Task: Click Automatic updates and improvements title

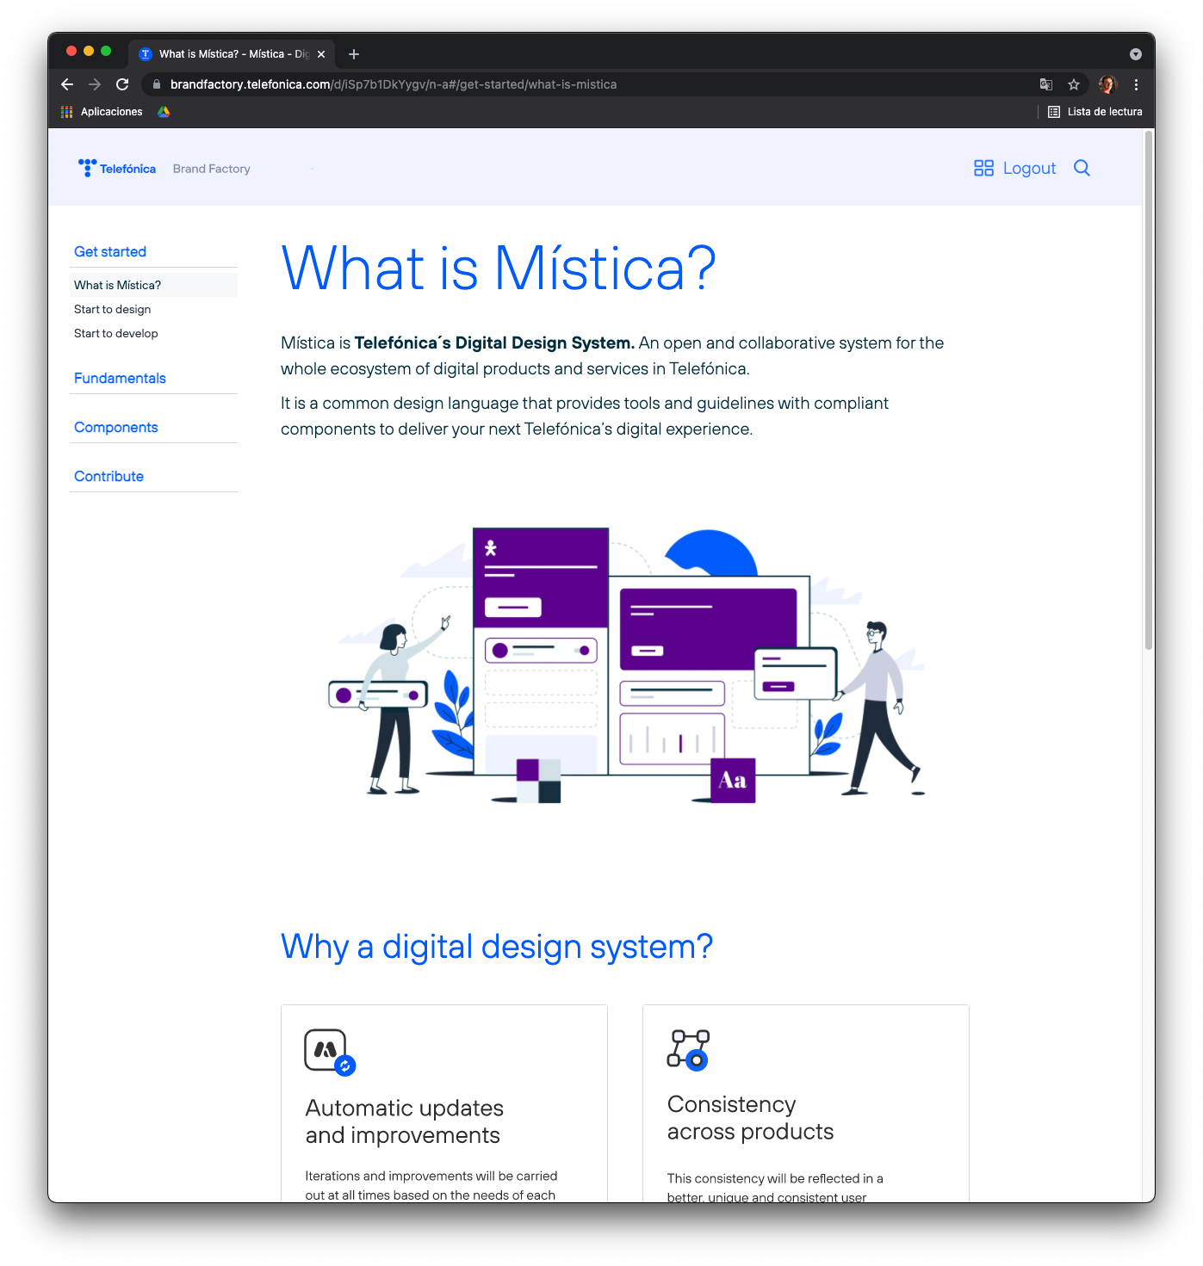Action: click(405, 1121)
